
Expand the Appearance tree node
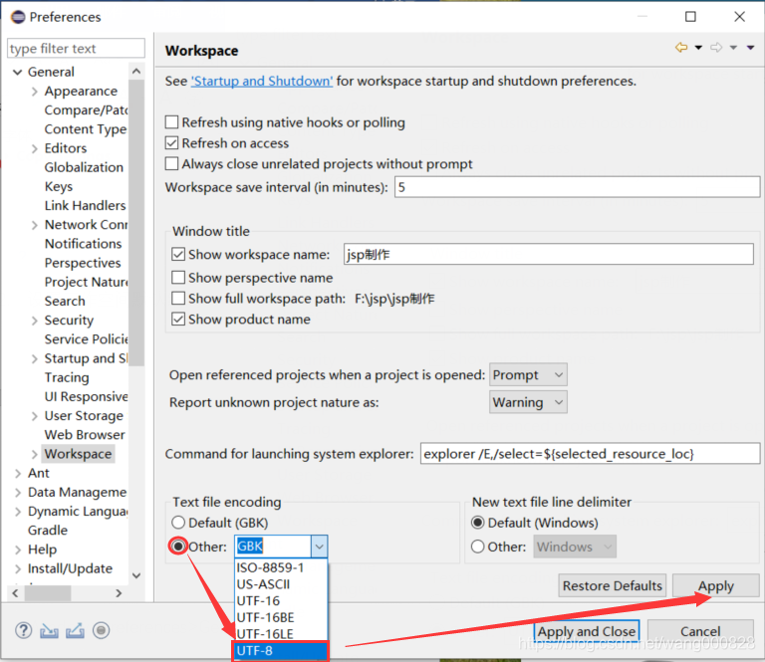[x=34, y=92]
